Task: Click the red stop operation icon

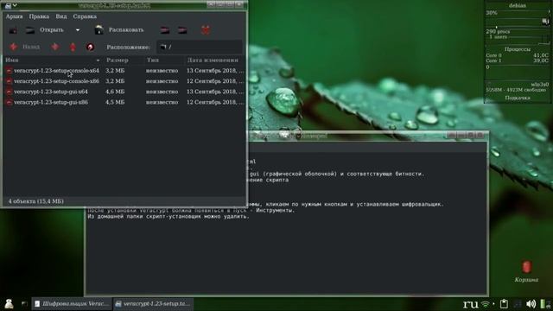Action: (x=206, y=30)
